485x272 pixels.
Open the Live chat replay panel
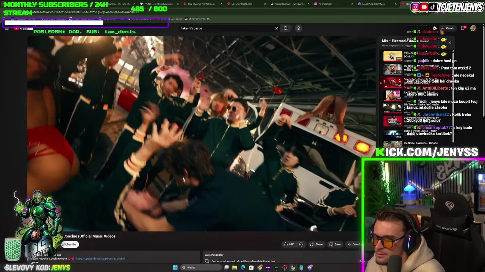[x=282, y=258]
